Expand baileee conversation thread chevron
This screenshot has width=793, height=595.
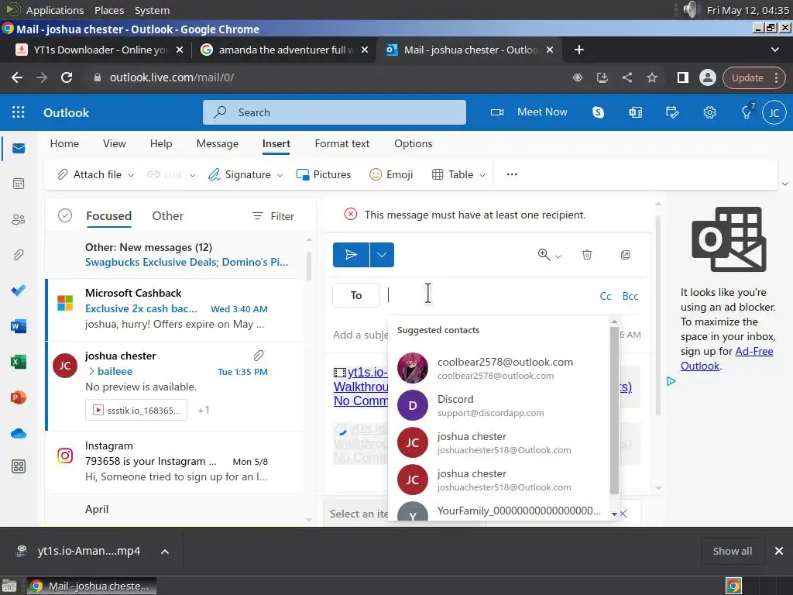pos(91,371)
